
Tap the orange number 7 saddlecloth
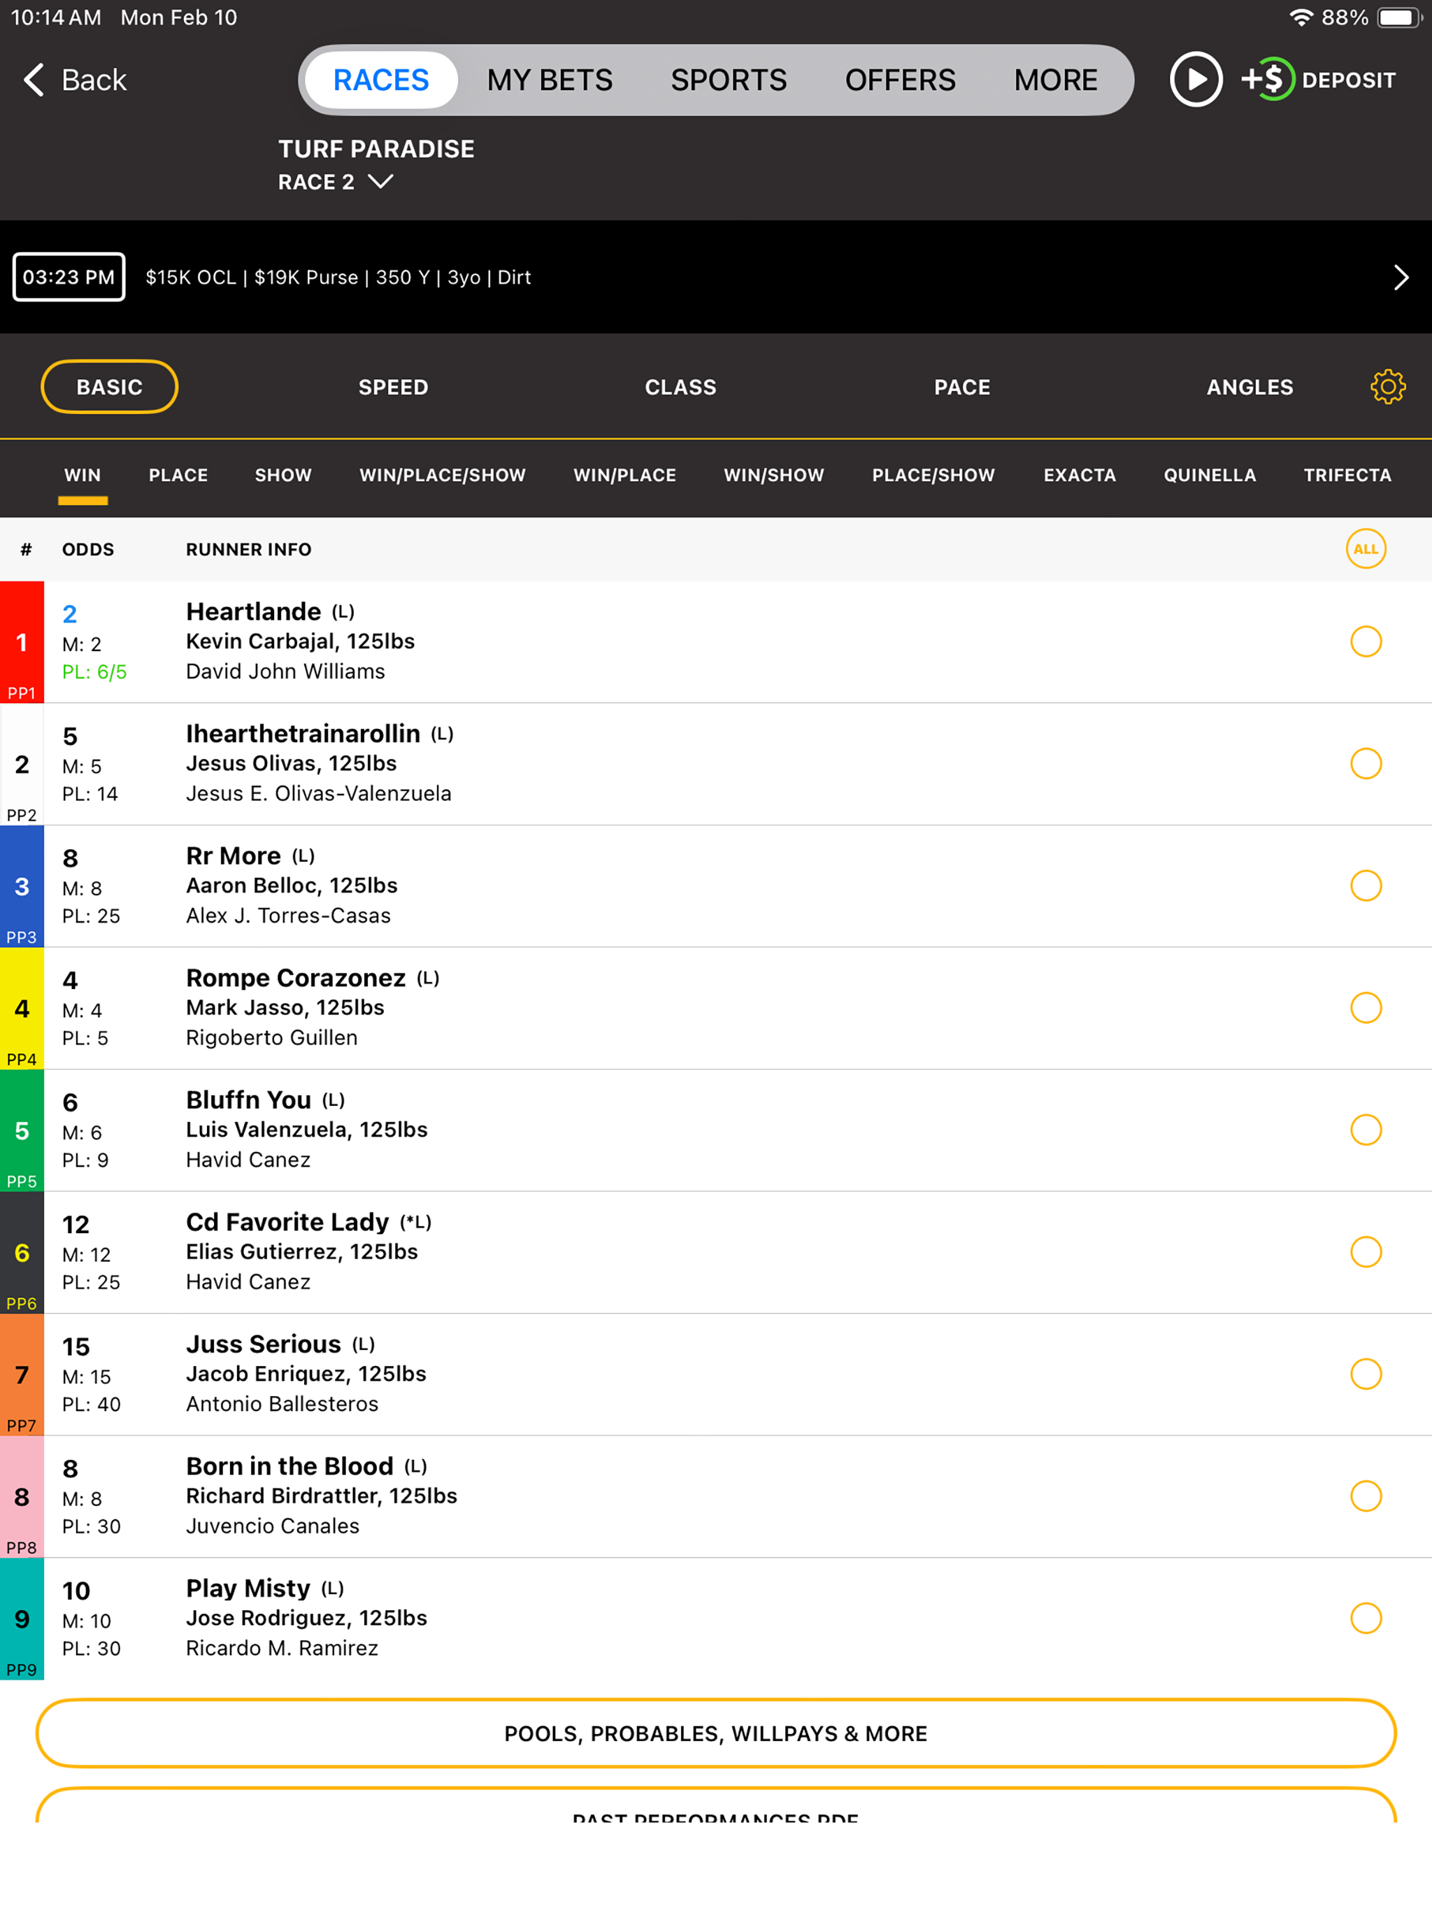coord(22,1374)
